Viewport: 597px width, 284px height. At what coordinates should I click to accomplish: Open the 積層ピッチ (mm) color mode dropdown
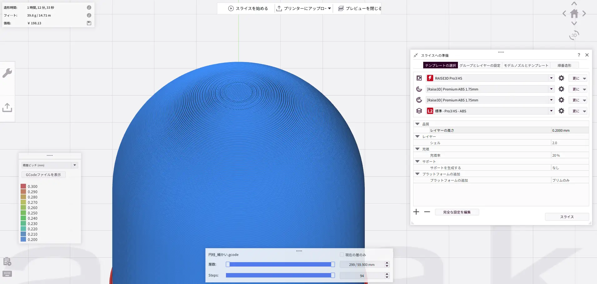pyautogui.click(x=50, y=165)
